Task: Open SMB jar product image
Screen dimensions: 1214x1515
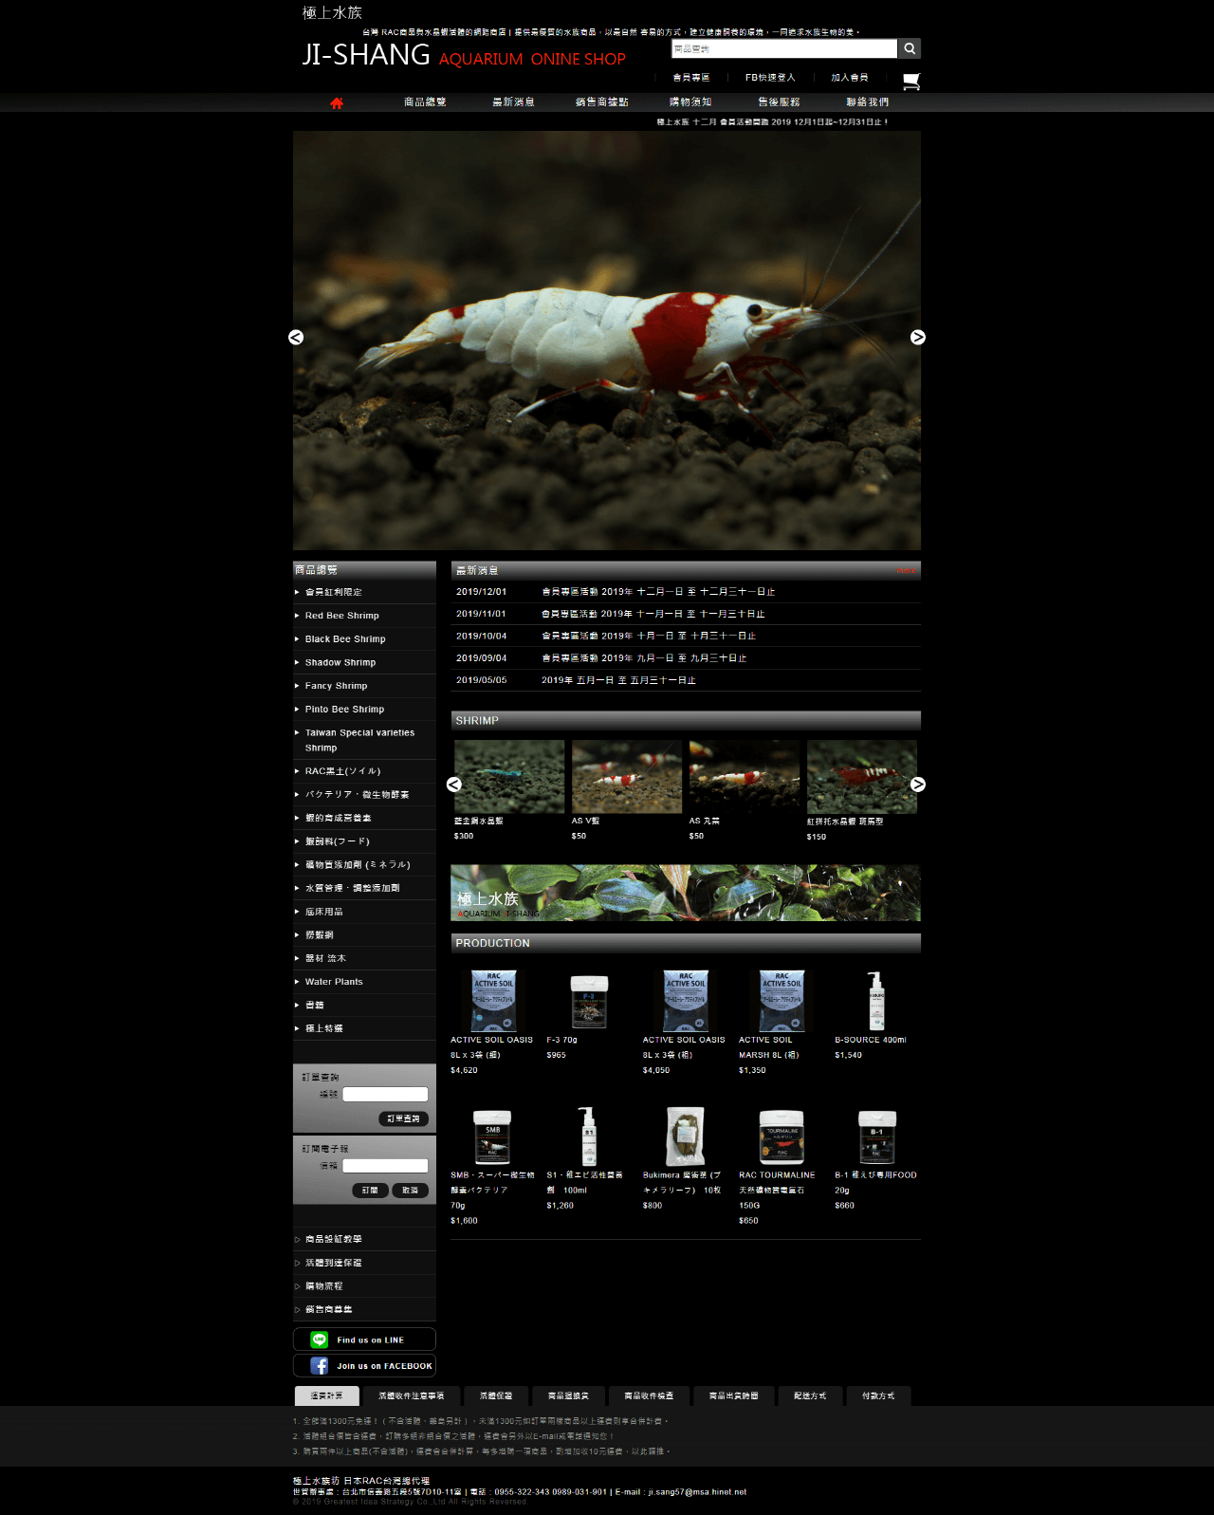Action: click(492, 1136)
